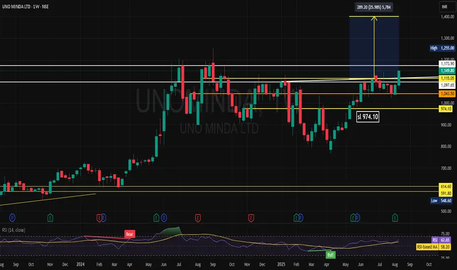Click the 2025 label on time axis
This screenshot has width=457, height=270.
pos(281,264)
